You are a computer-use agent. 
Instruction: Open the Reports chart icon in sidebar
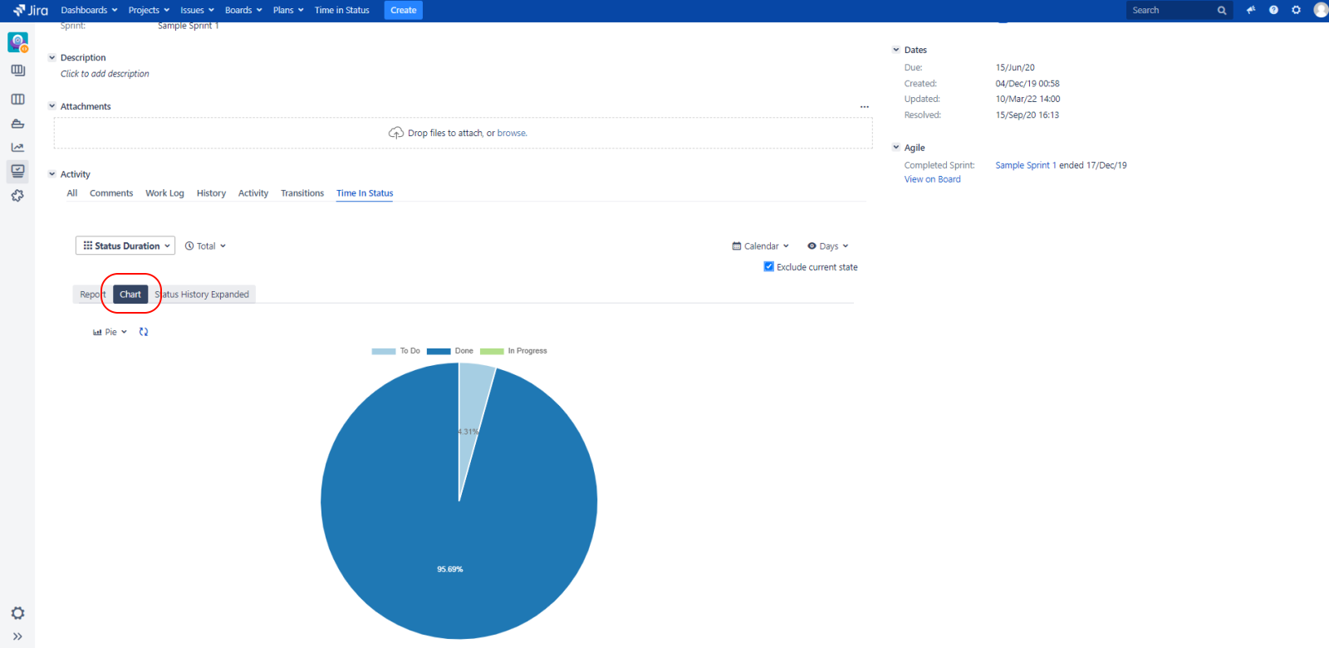(17, 148)
